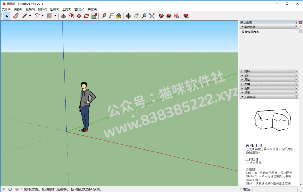Open the 视图(V) menu
The width and height of the screenshot is (303, 192).
point(30,9)
